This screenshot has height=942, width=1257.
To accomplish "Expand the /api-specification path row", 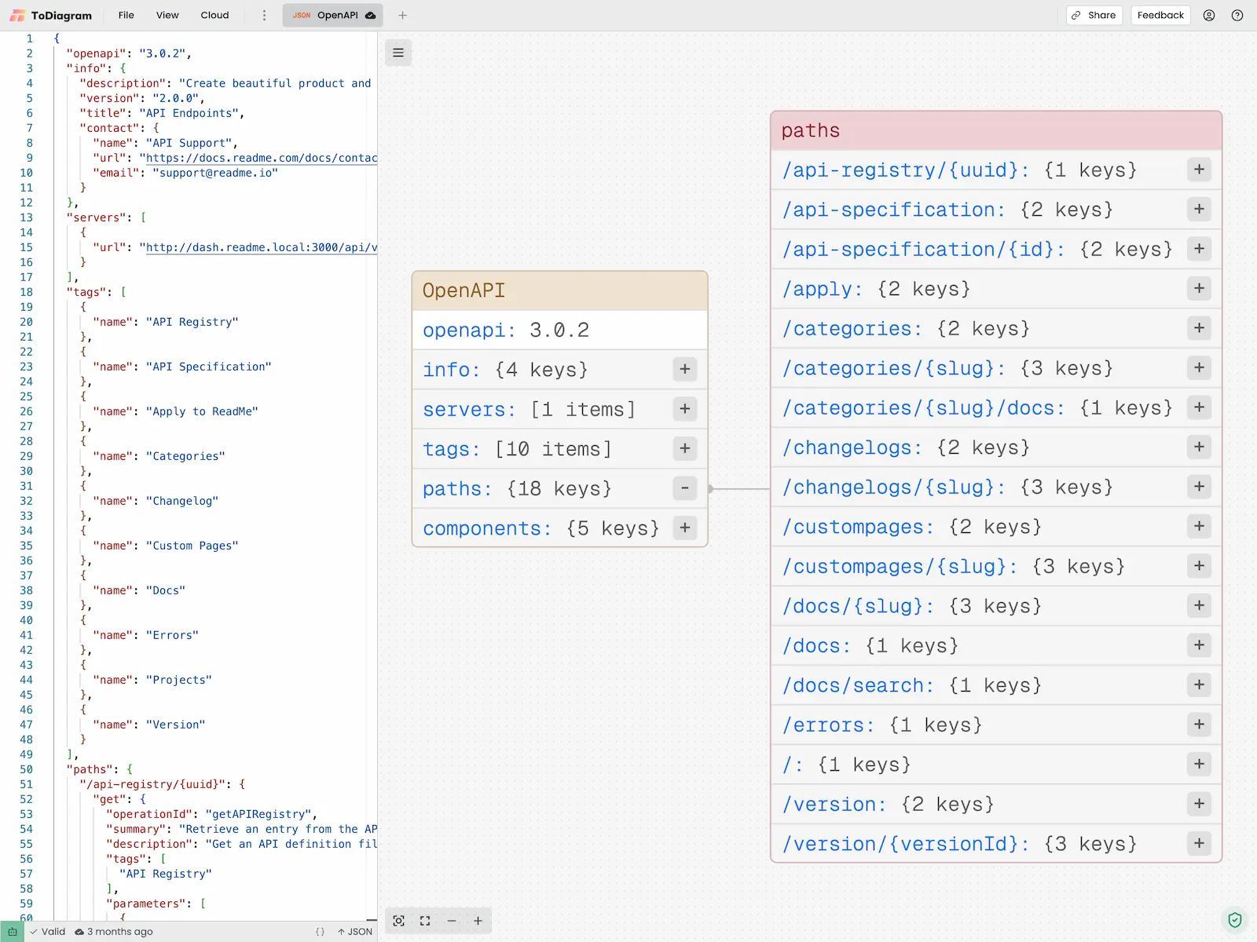I will click(x=1199, y=209).
